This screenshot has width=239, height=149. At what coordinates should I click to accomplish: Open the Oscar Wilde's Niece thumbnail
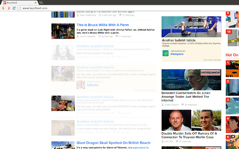pyautogui.click(x=63, y=52)
